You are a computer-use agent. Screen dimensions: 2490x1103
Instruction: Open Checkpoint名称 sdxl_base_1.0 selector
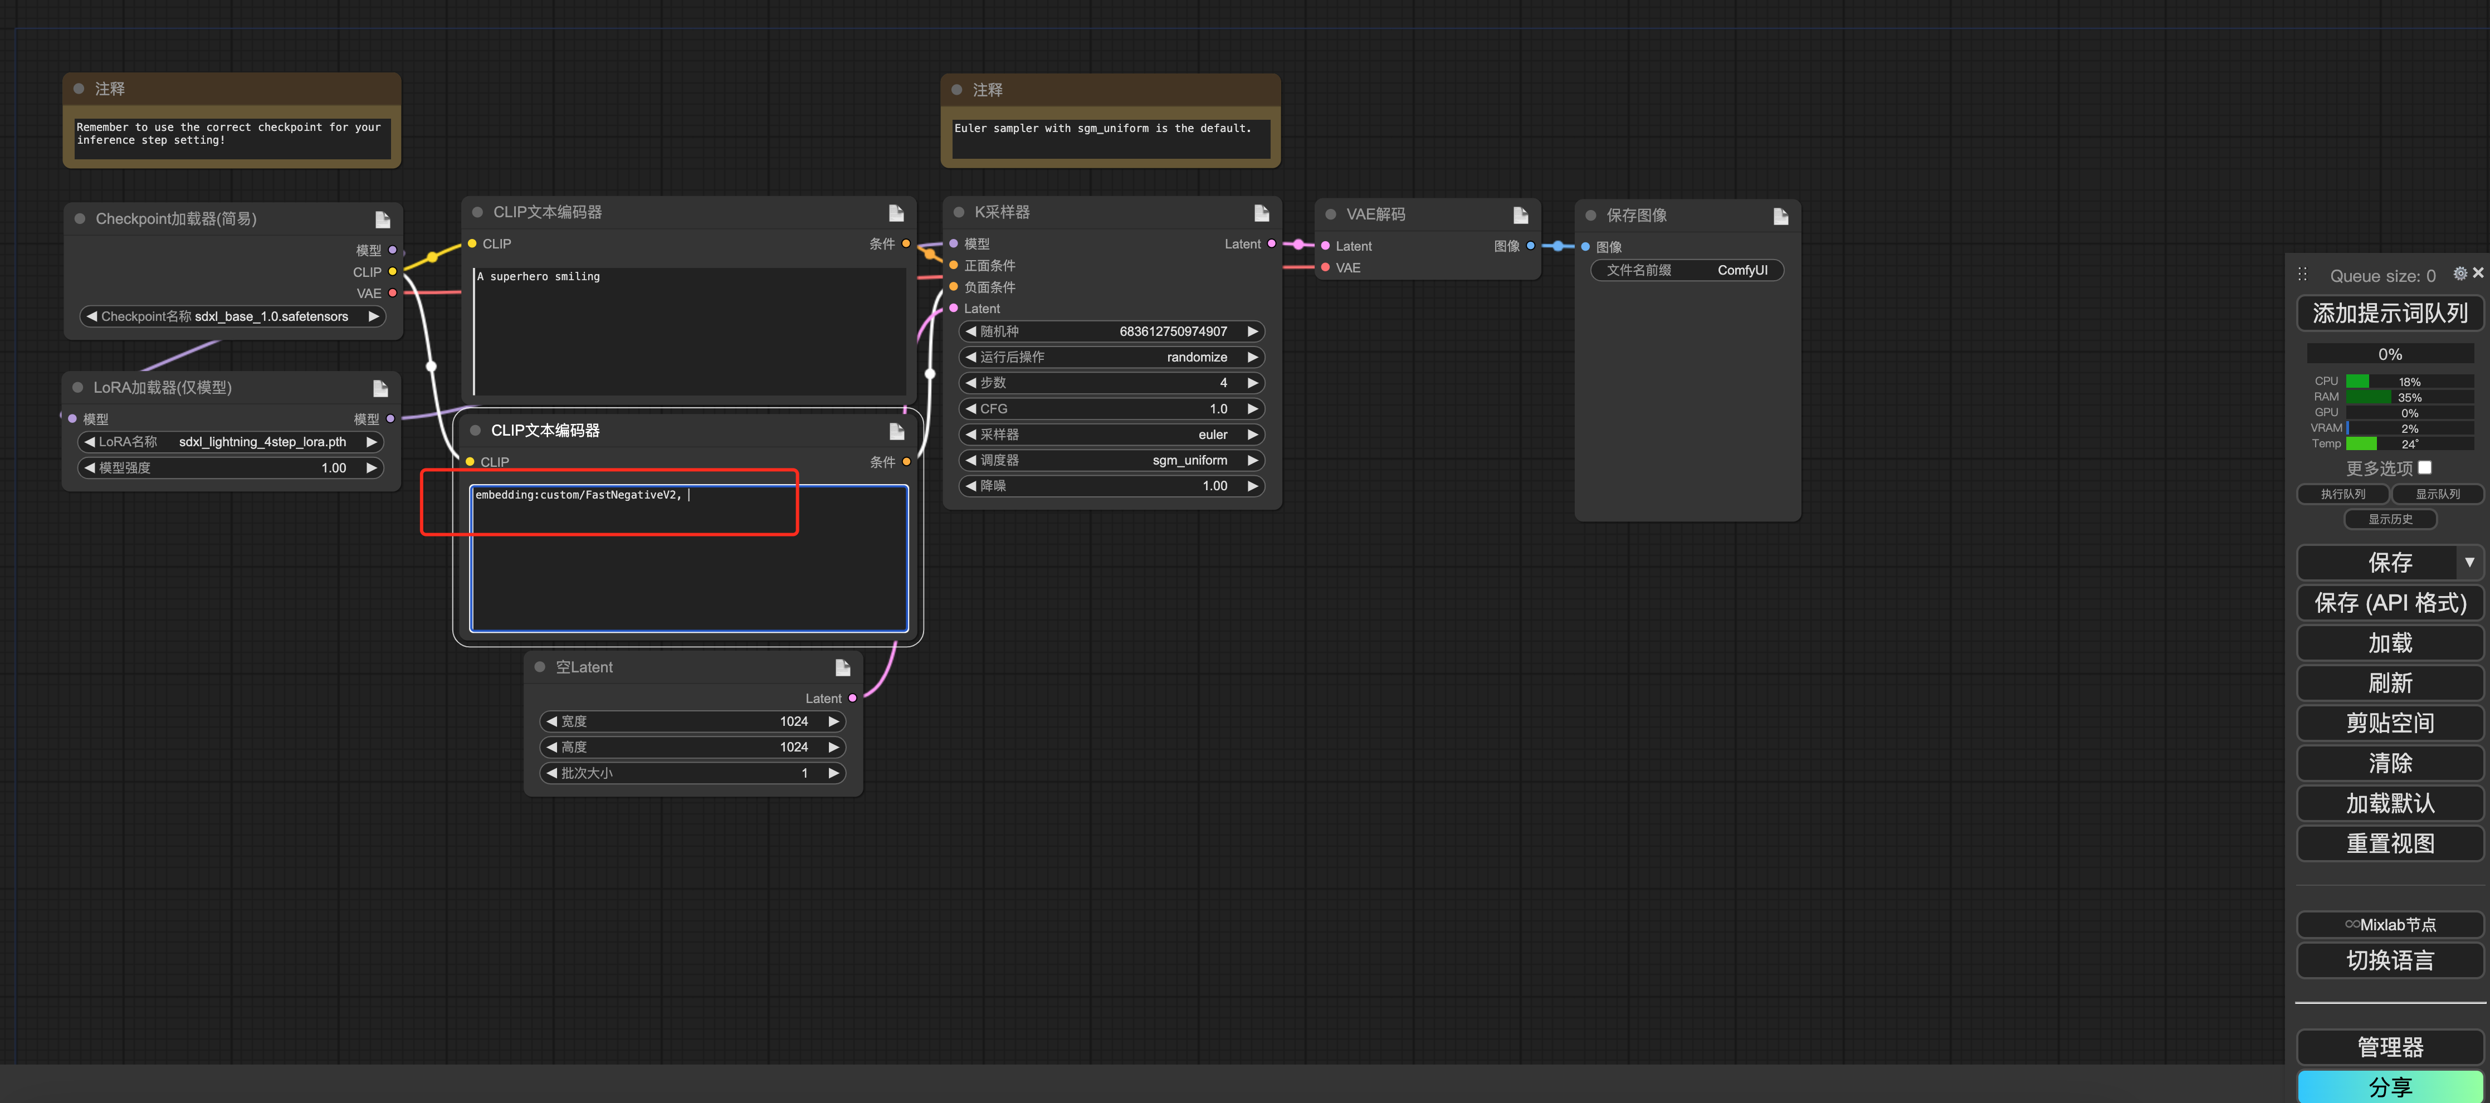point(232,317)
